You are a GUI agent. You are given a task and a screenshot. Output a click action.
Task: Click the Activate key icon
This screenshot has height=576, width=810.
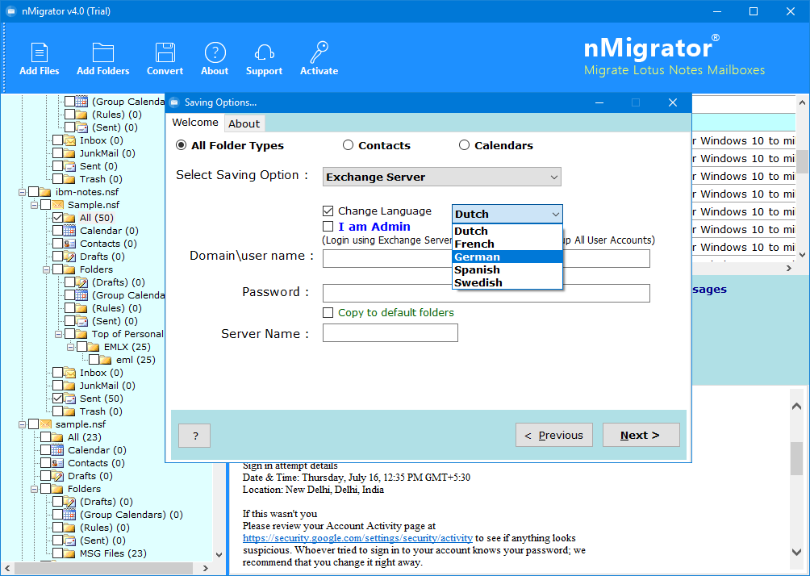tap(319, 52)
